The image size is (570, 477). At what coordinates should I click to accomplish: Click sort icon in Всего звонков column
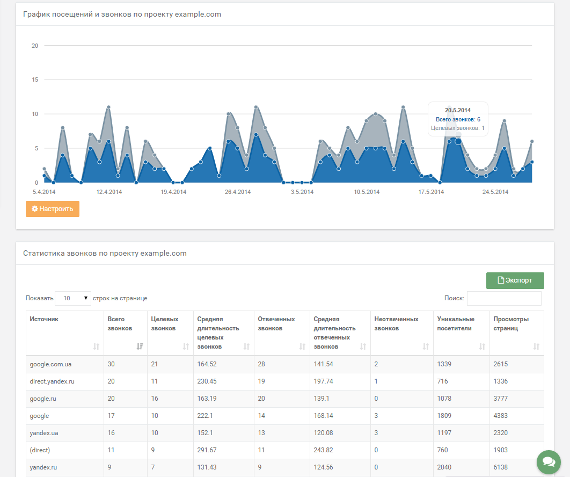pos(140,346)
